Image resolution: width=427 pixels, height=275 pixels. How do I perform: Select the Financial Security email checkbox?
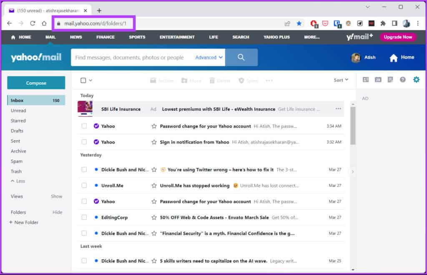pyautogui.click(x=84, y=233)
